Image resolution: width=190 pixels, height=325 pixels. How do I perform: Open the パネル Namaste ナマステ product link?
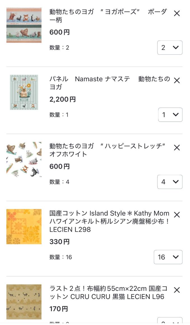click(109, 83)
